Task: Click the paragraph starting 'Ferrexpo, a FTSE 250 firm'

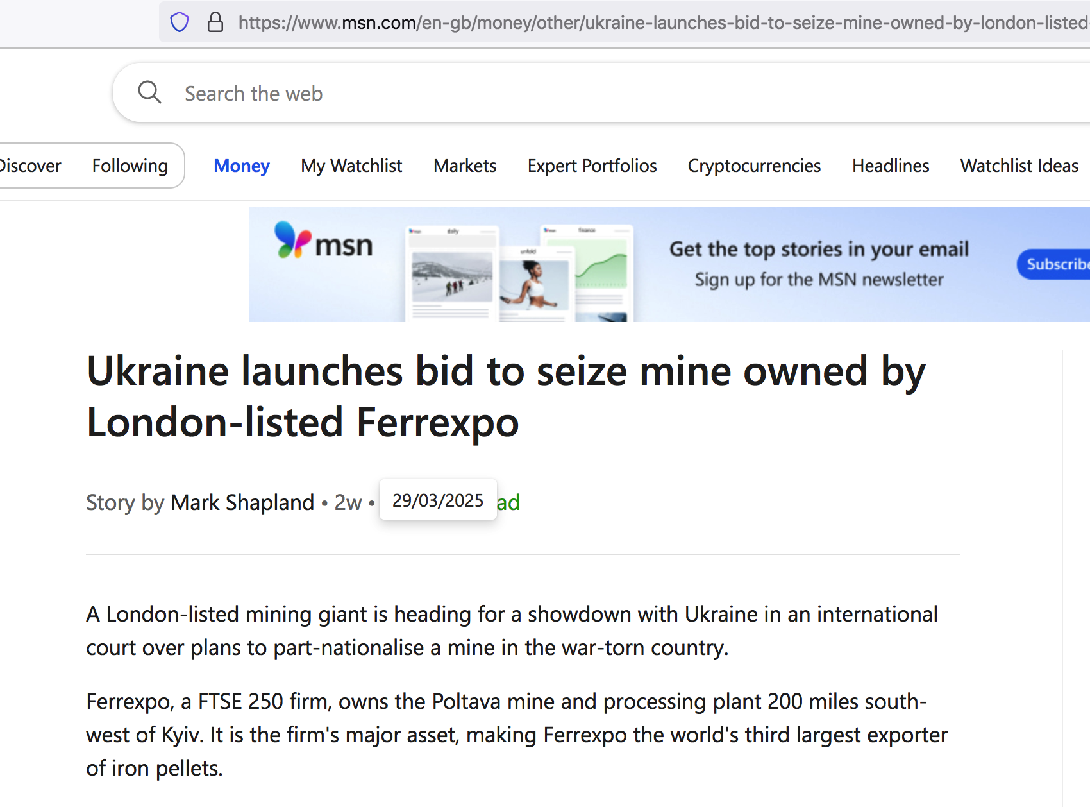Action: 517,735
